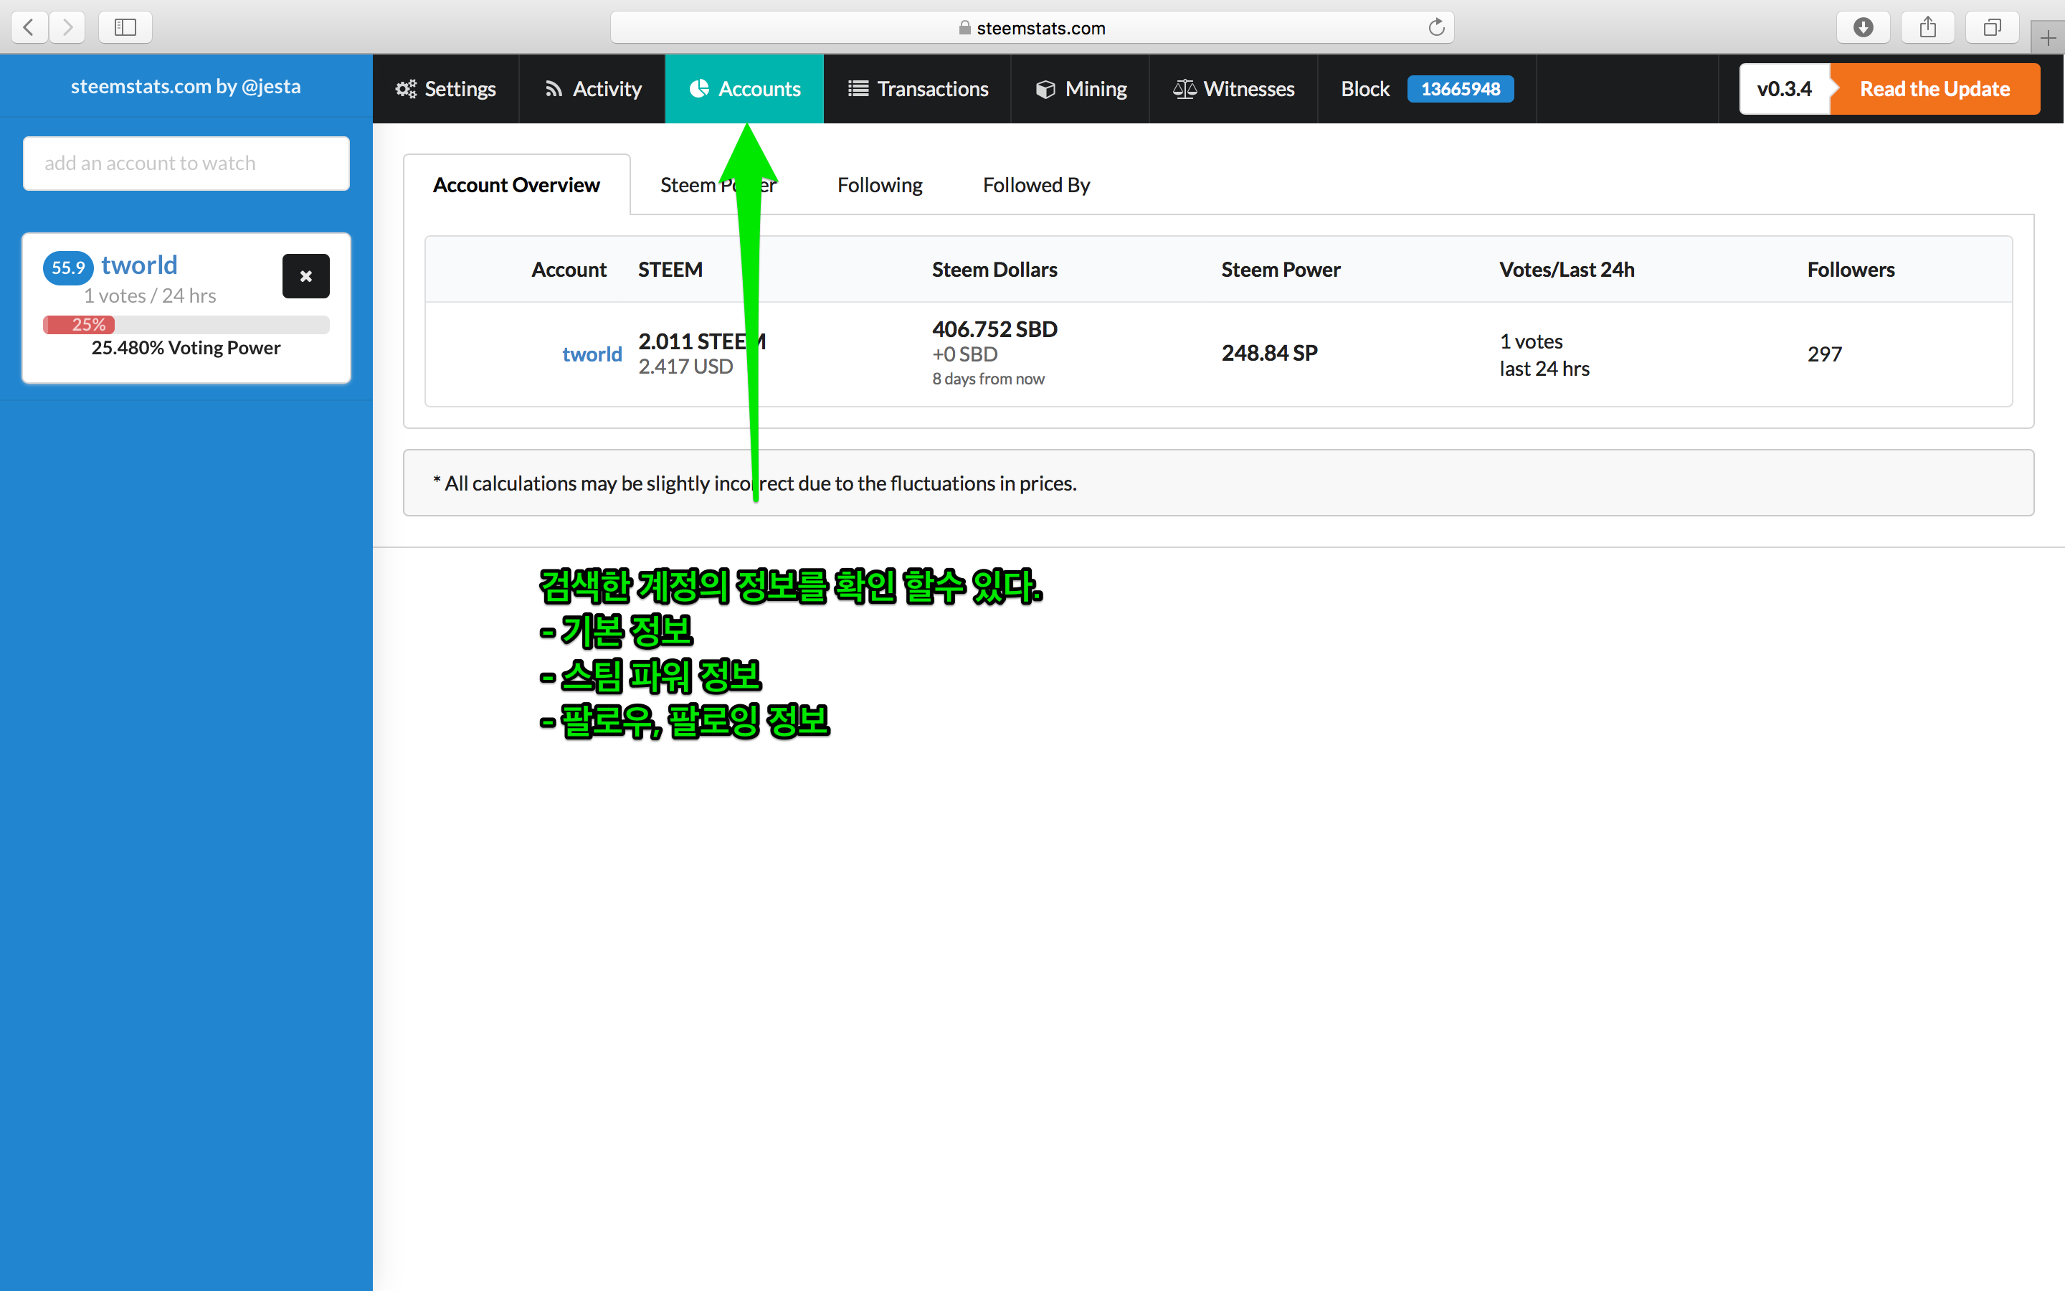This screenshot has height=1291, width=2065.
Task: Switch to the Following tab
Action: point(879,185)
